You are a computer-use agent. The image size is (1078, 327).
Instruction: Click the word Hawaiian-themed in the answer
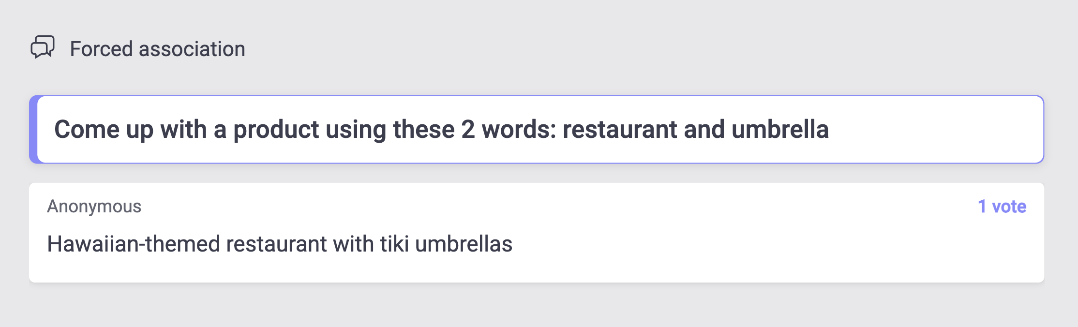pyautogui.click(x=134, y=244)
